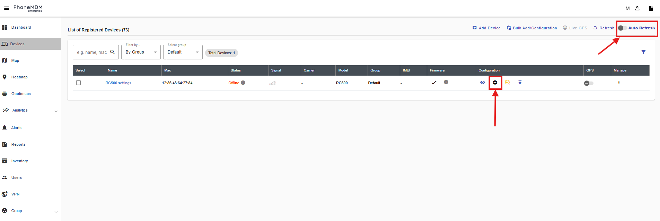The image size is (660, 221).
Task: Click the gear configuration icon for RC500
Action: (x=495, y=83)
